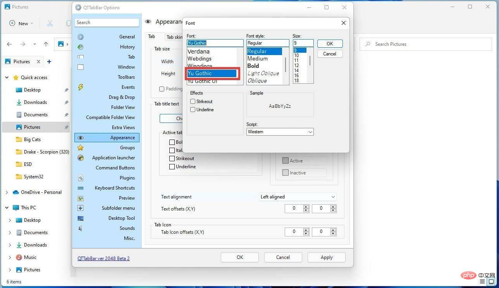Click the Inactive color swatch
The width and height of the screenshot is (499, 288).
(286, 173)
